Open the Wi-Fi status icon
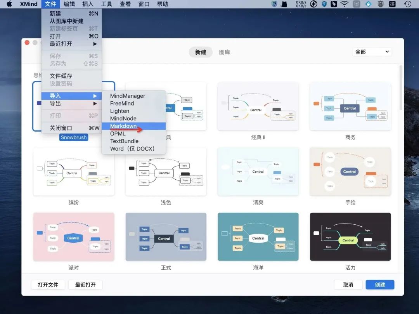419x314 pixels. click(345, 4)
